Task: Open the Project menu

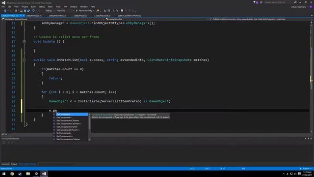Action: pyautogui.click(x=25, y=6)
